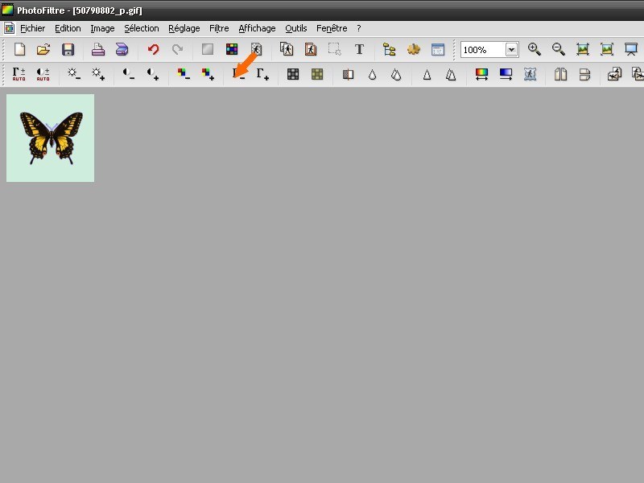Open the Filtre menu
644x483 pixels.
click(219, 28)
